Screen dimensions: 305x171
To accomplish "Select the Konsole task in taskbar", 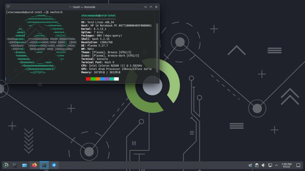I will [44, 165].
